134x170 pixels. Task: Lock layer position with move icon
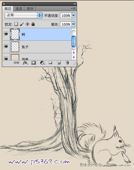[28, 24]
